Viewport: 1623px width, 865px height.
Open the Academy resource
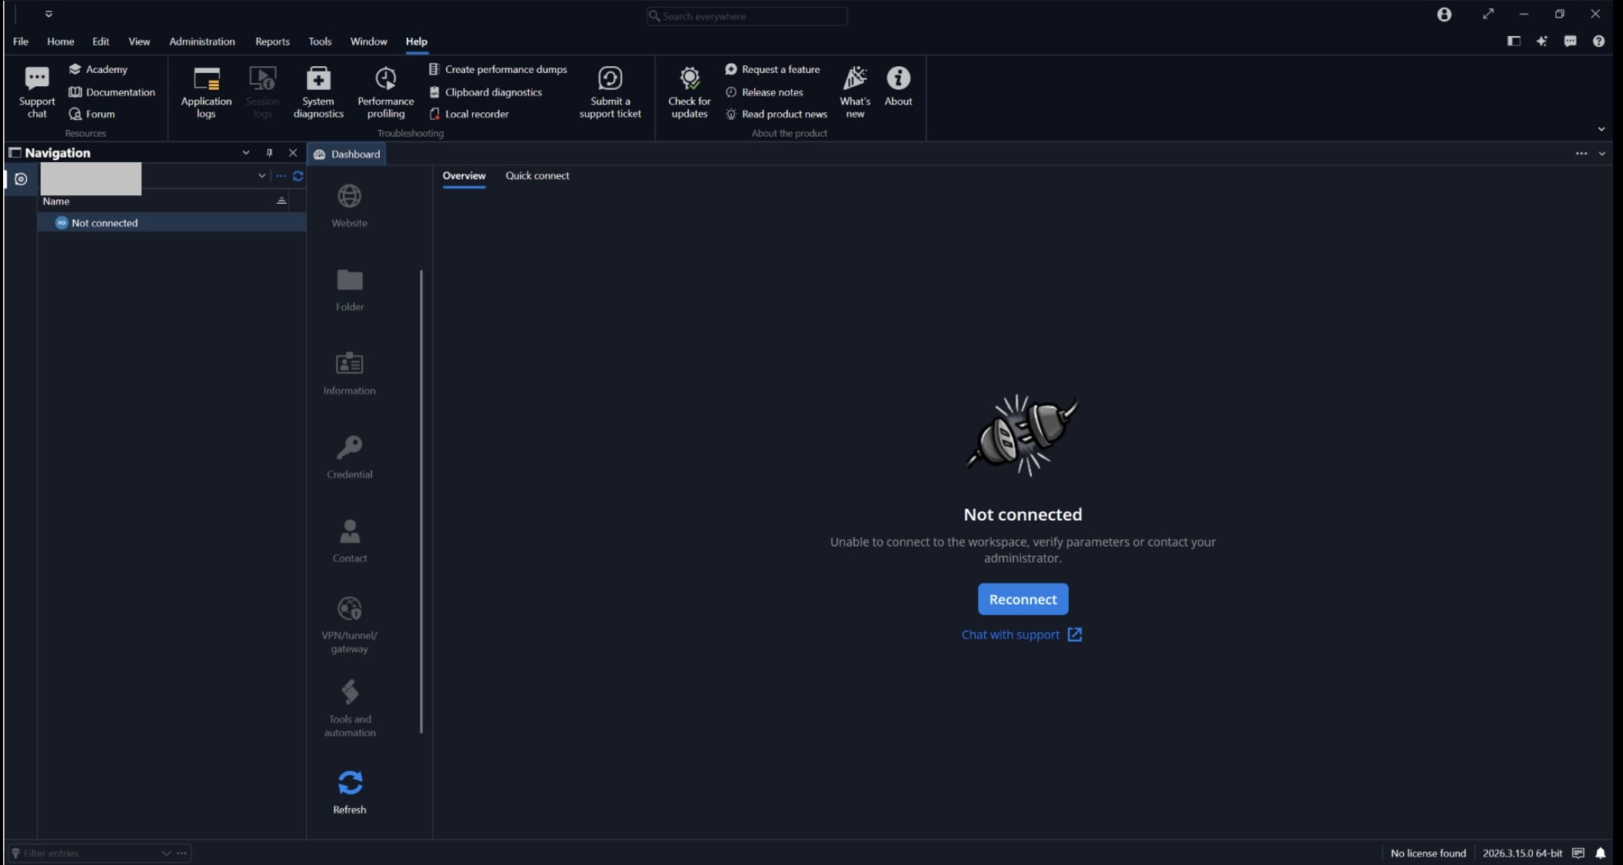[98, 69]
